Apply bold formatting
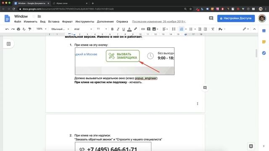 pyautogui.click(x=112, y=29)
